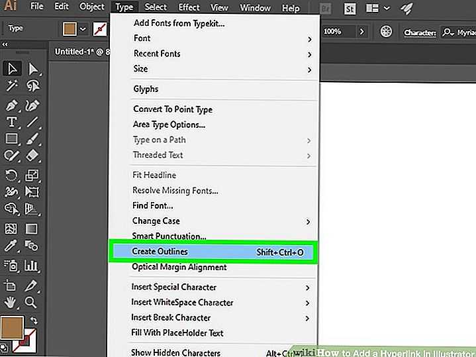Screen dimensions: 476x357
Task: Choose Create Outlines
Action: coord(213,252)
